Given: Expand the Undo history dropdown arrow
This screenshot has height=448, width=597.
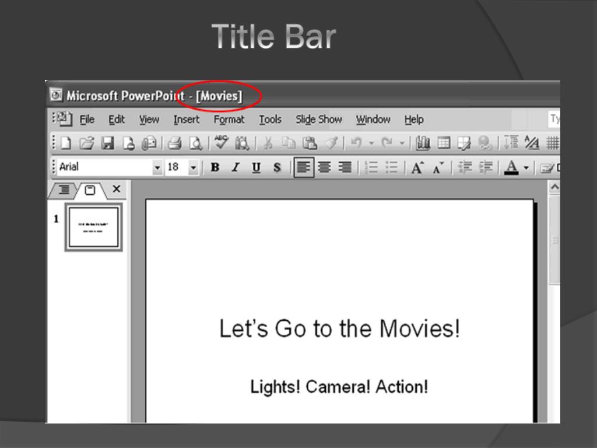Looking at the screenshot, I should [371, 143].
